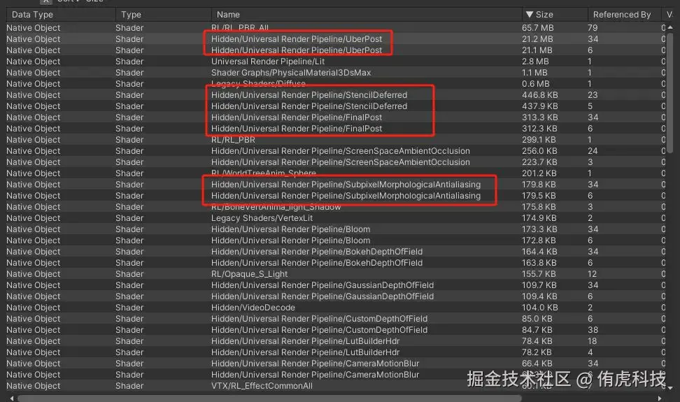The height and width of the screenshot is (402, 680).
Task: Select LutBuilderHdr row sized 78.2 KB
Action: pyautogui.click(x=334, y=352)
